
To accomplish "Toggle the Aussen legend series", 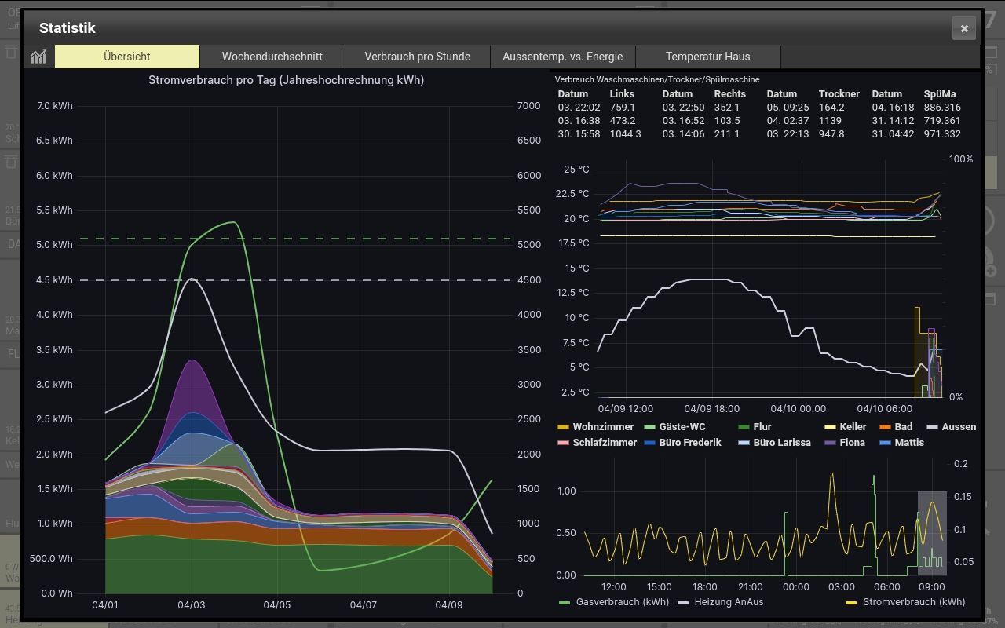I will [x=959, y=427].
